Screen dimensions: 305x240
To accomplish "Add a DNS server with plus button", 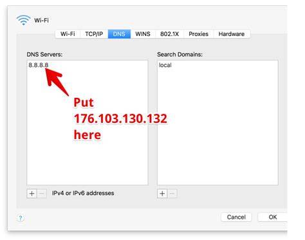I will [x=32, y=194].
